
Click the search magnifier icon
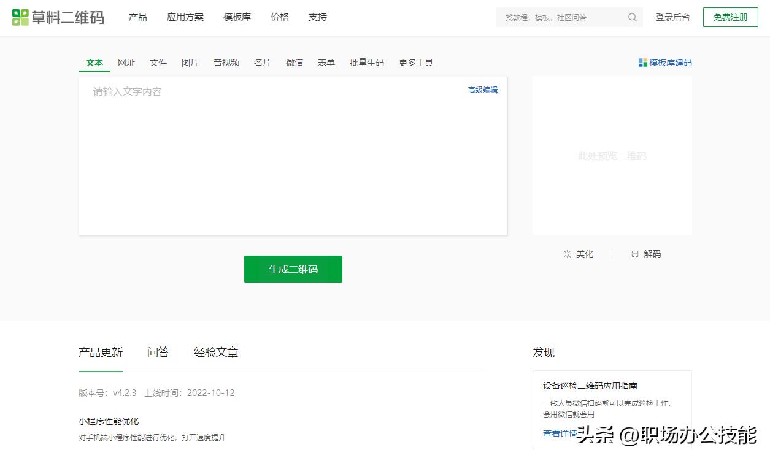[x=632, y=17]
